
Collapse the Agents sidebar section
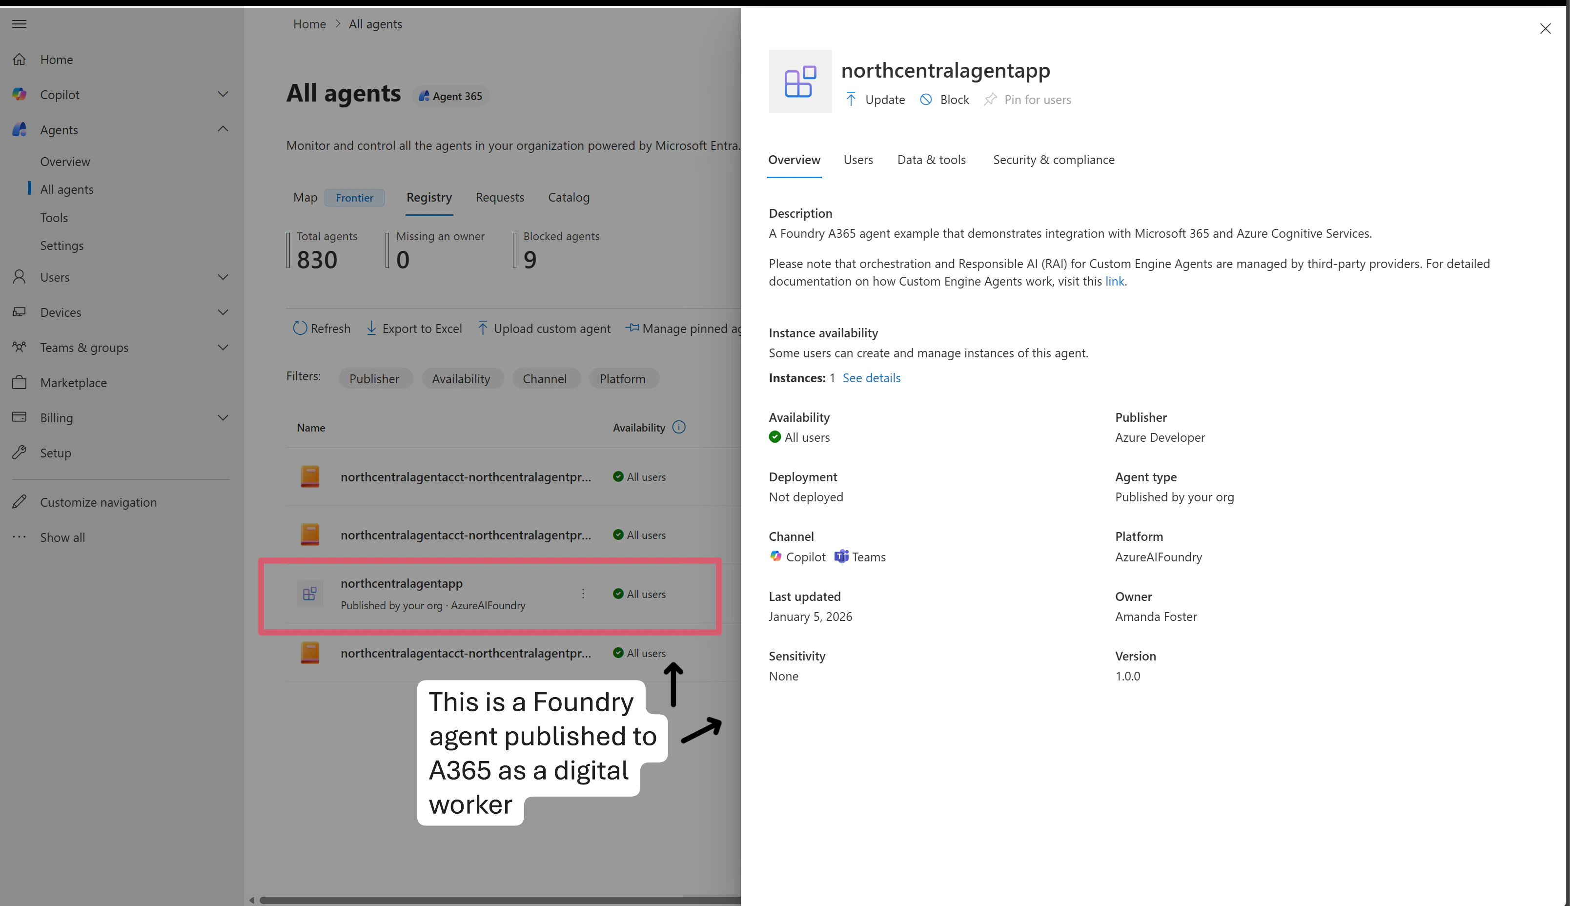click(x=223, y=129)
